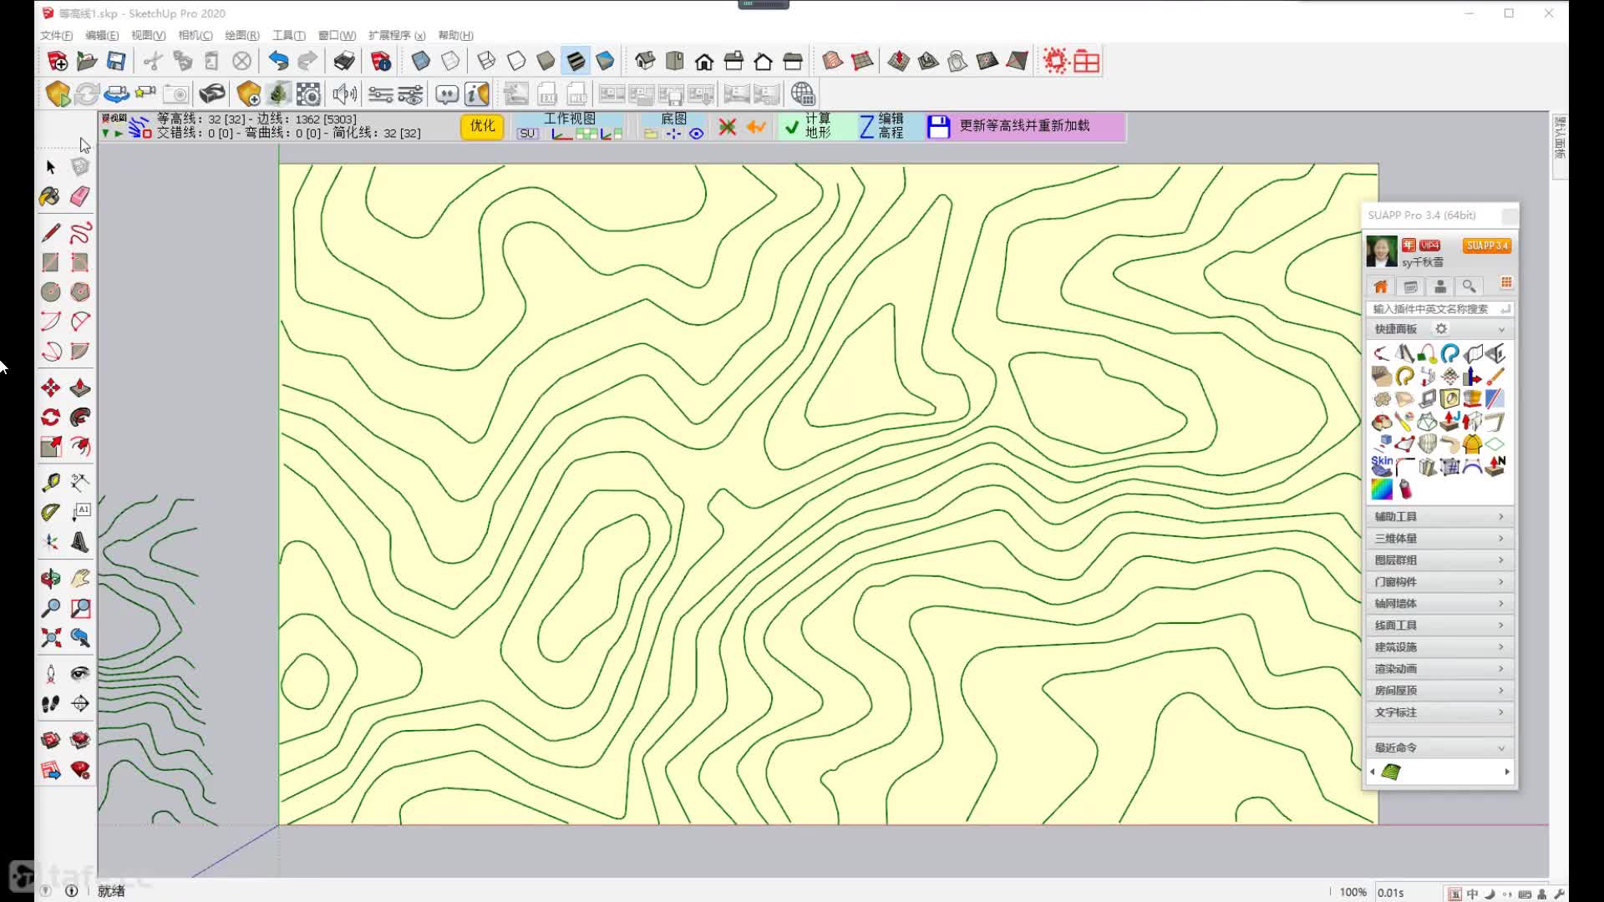Expand the 轴网墙体 category

click(x=1439, y=603)
